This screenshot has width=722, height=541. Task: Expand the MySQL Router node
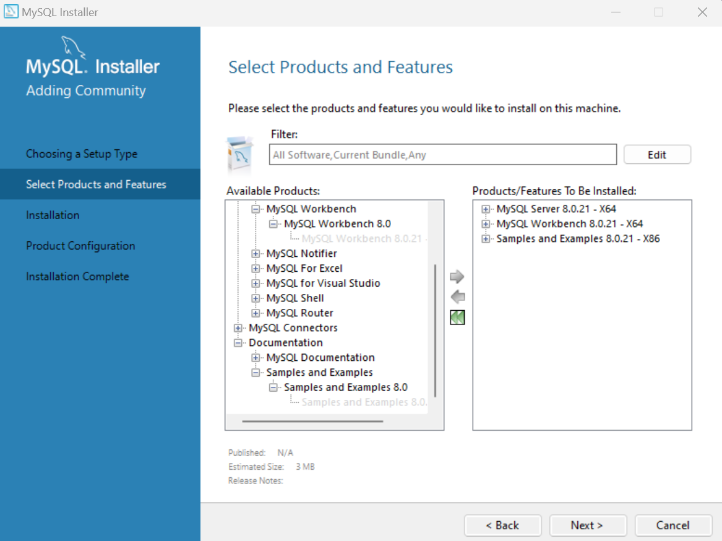pyautogui.click(x=256, y=313)
